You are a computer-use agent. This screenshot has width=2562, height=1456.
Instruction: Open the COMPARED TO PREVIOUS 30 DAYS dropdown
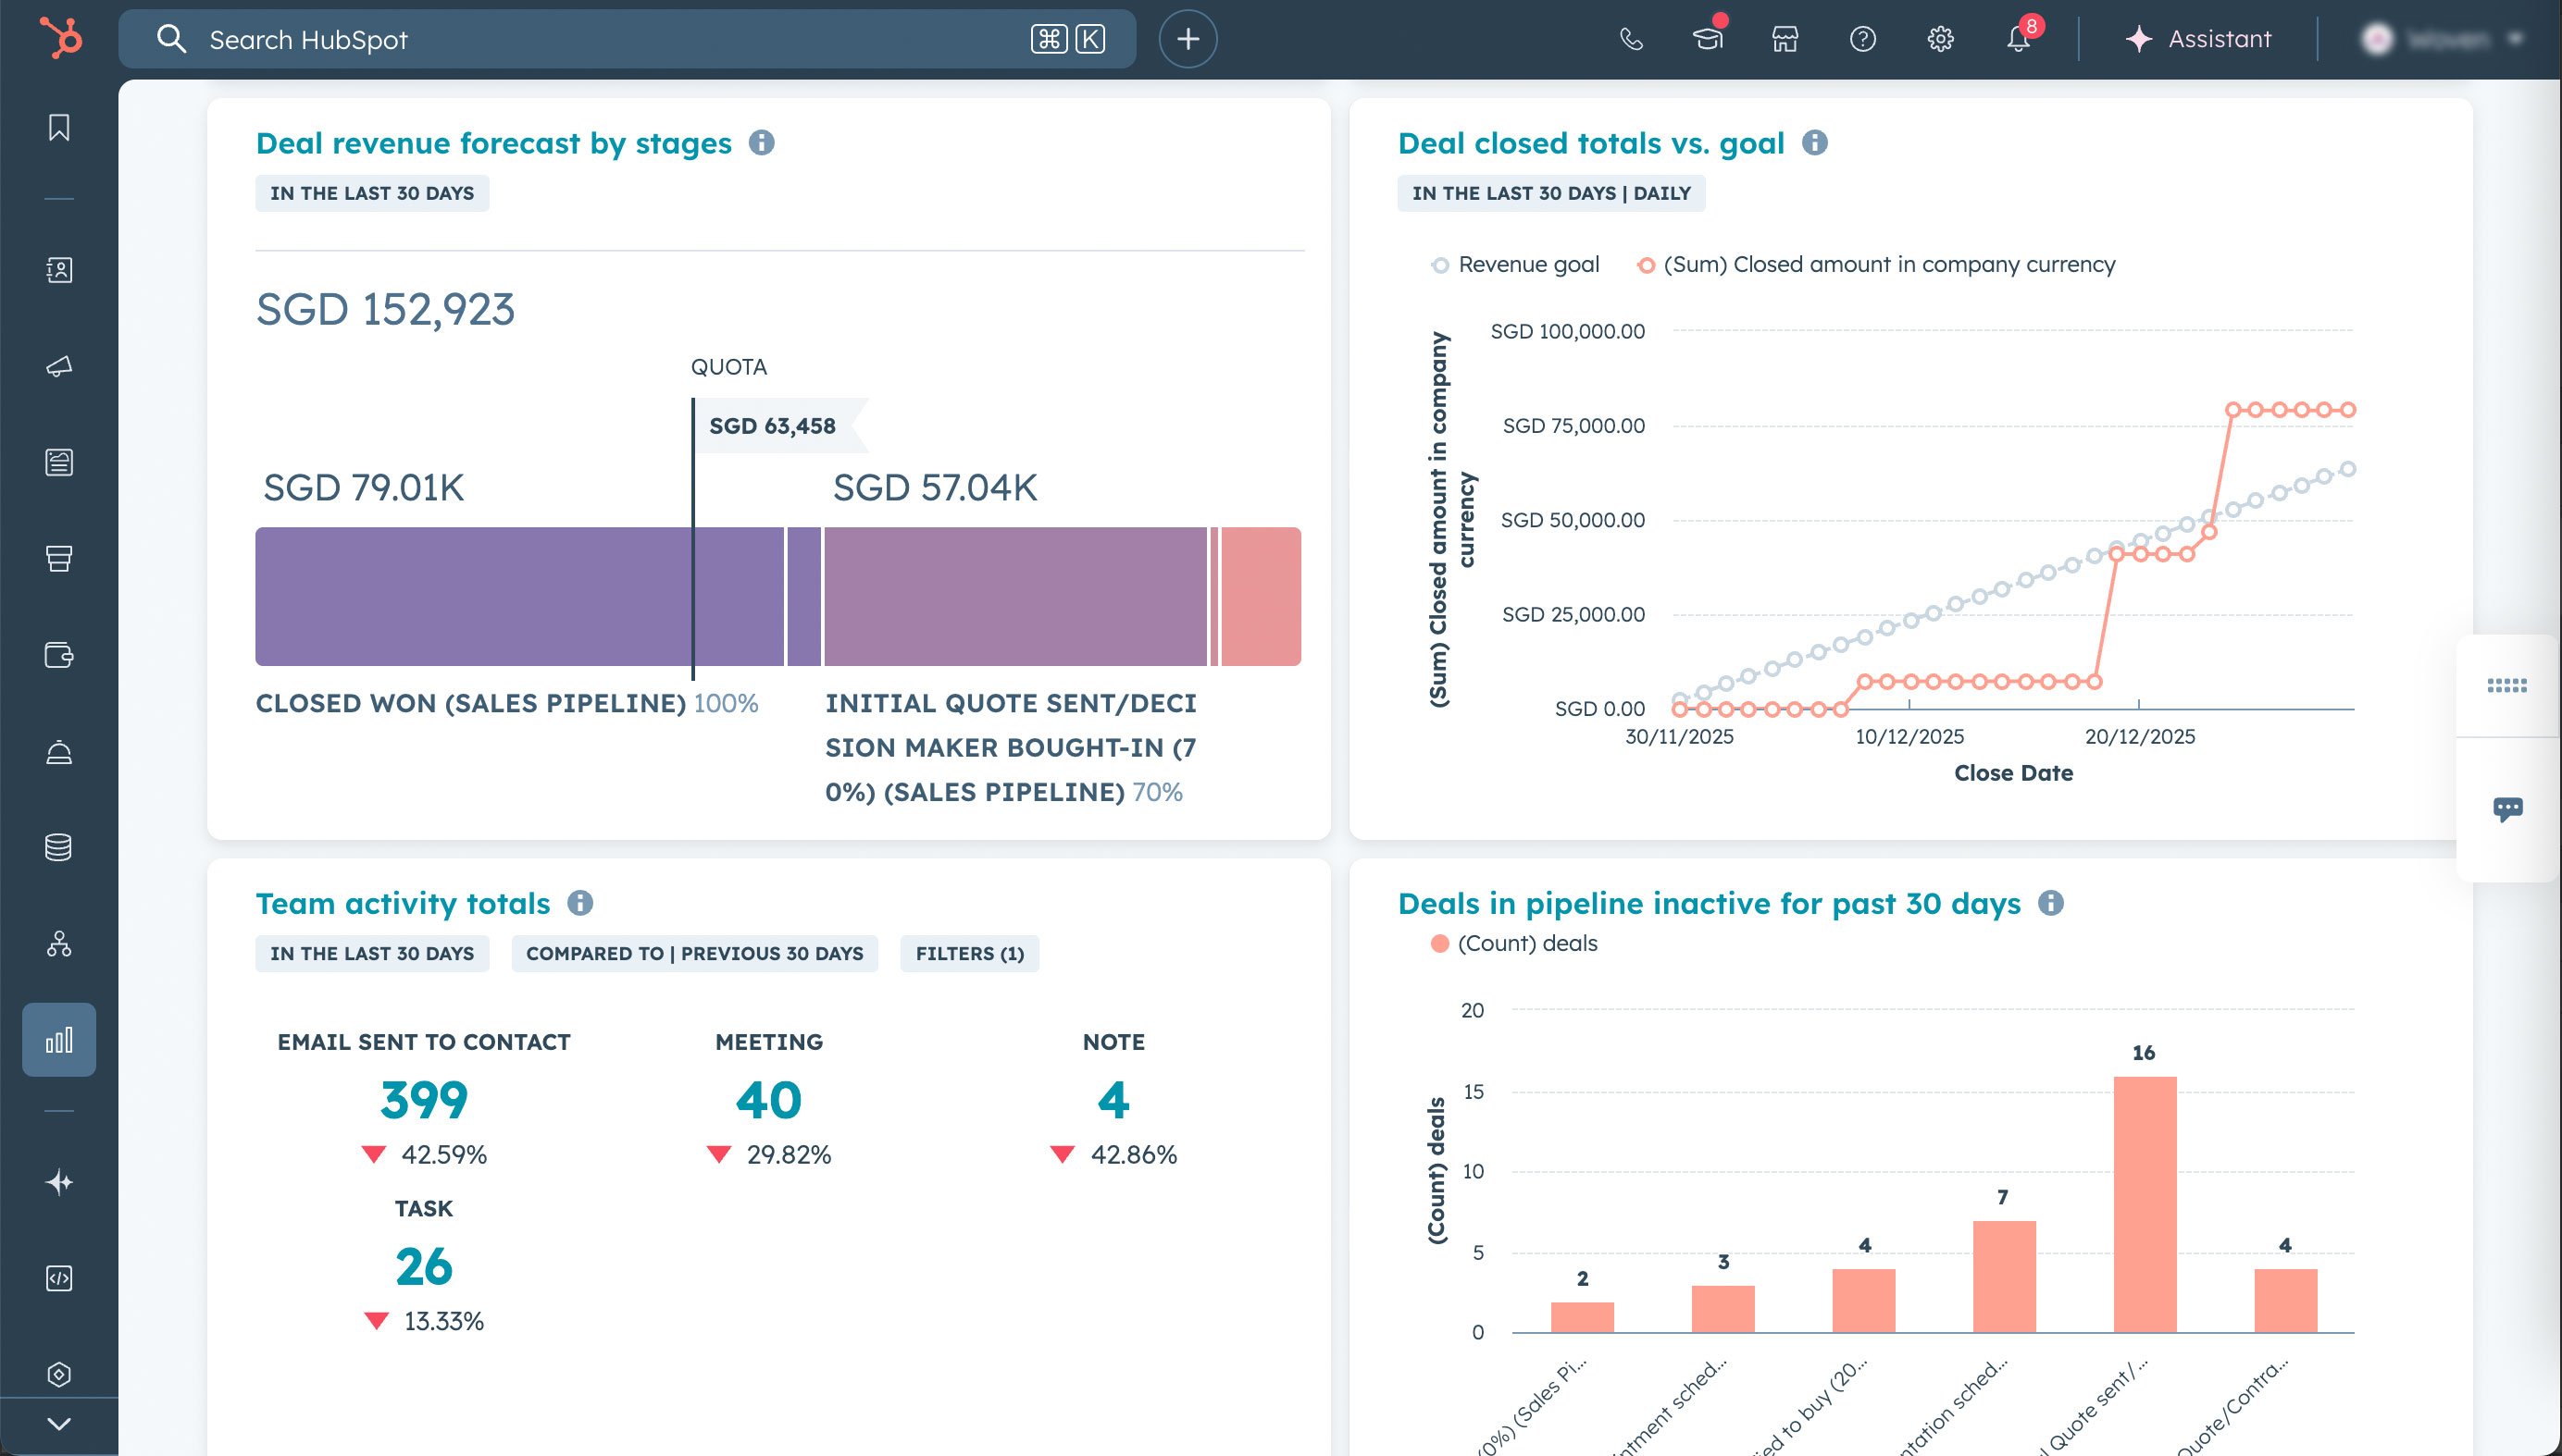[694, 953]
